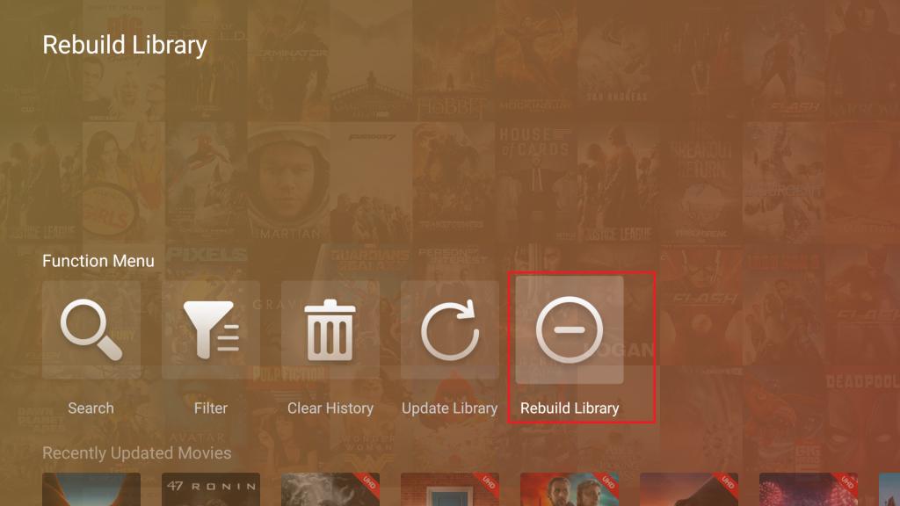
Task: Click the 'Filter' text label
Action: 211,408
